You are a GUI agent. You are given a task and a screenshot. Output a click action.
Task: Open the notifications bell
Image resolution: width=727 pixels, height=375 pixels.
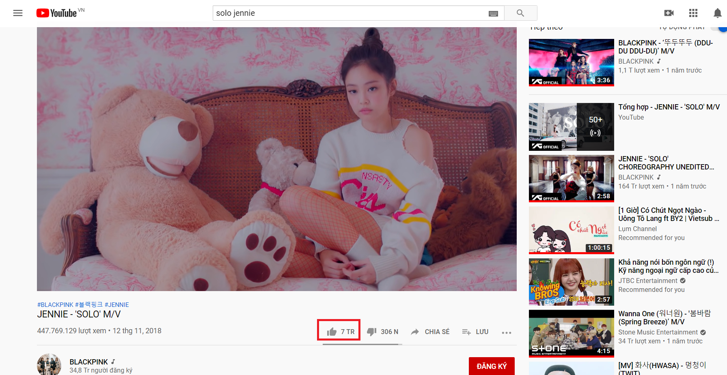(x=717, y=13)
